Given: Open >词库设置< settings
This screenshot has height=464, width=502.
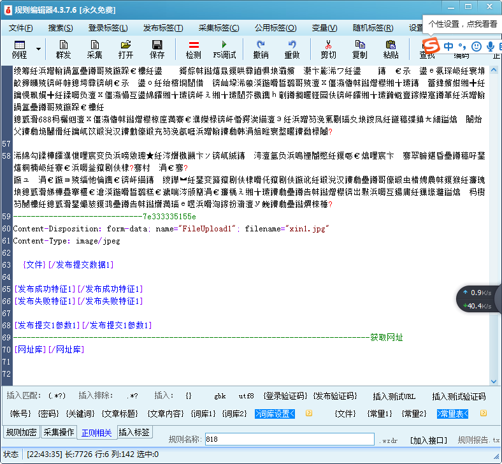Looking at the screenshot, I should click(275, 414).
